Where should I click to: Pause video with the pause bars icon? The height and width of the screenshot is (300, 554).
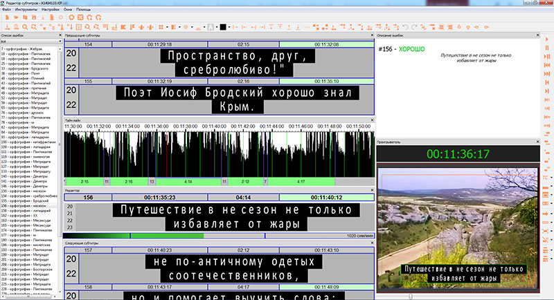click(x=547, y=48)
